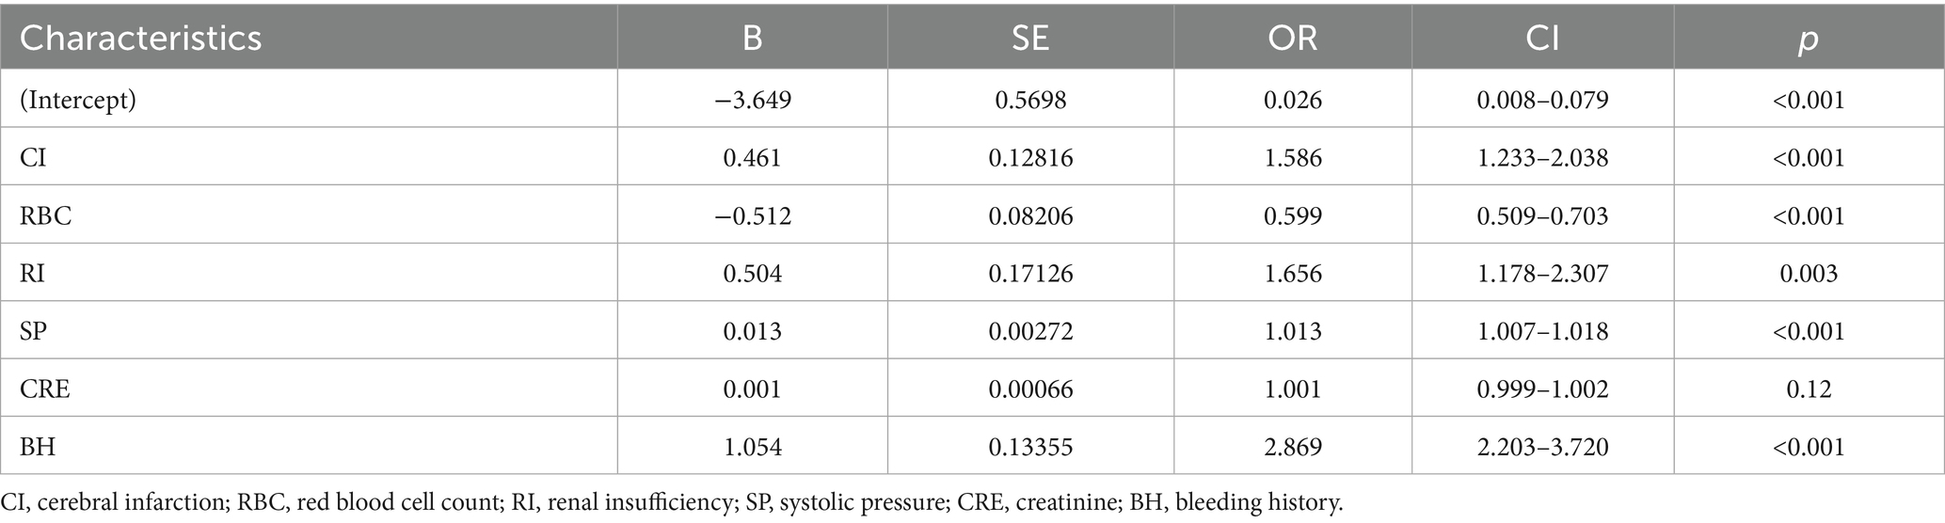Viewport: 1945px width, 523px height.
Task: Select the p value 0.12
Action: pyautogui.click(x=1808, y=388)
